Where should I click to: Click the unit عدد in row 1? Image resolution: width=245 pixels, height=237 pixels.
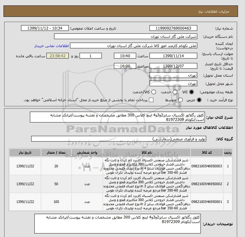tap(87, 166)
